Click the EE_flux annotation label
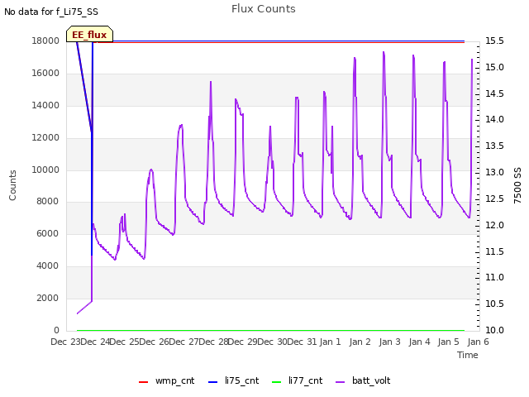Image resolution: width=529 pixels, height=397 pixels. 89,35
